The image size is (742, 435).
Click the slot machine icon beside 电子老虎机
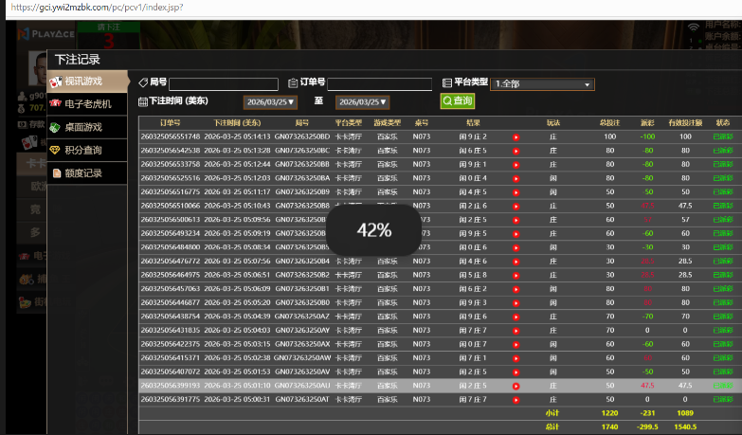coord(55,103)
